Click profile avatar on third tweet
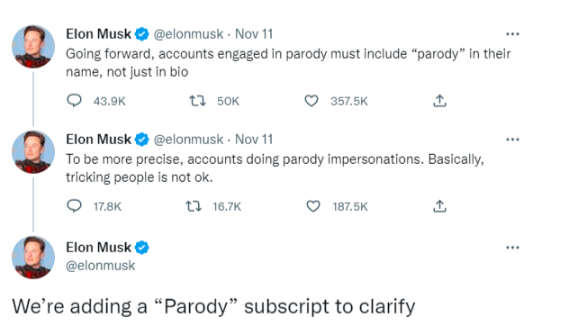The width and height of the screenshot is (587, 327). tap(33, 258)
